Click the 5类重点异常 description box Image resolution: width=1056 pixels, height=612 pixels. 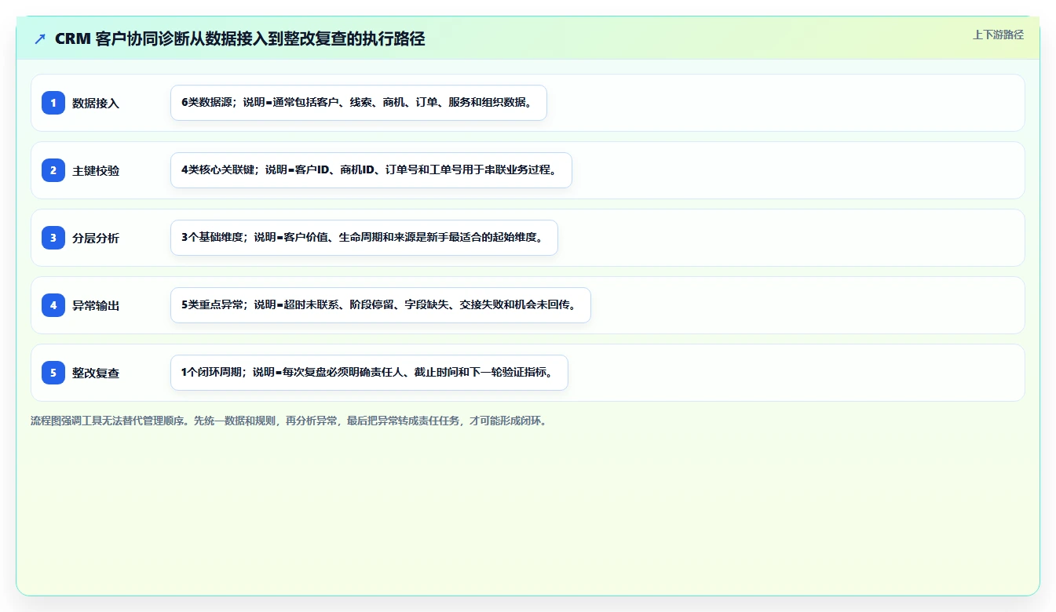coord(380,305)
